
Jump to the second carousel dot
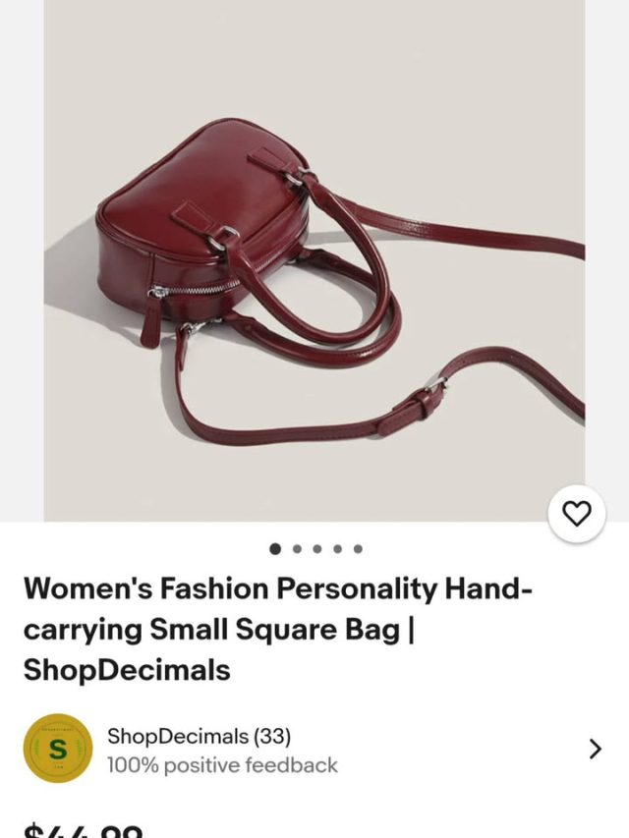[298, 549]
